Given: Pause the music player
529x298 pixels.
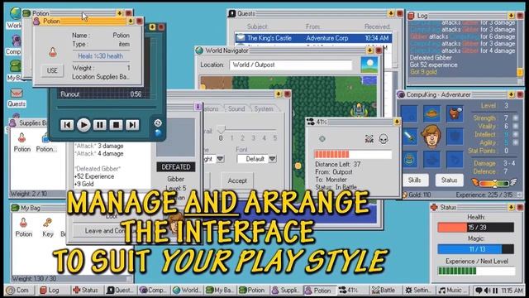Looking at the screenshot, I should coord(100,125).
